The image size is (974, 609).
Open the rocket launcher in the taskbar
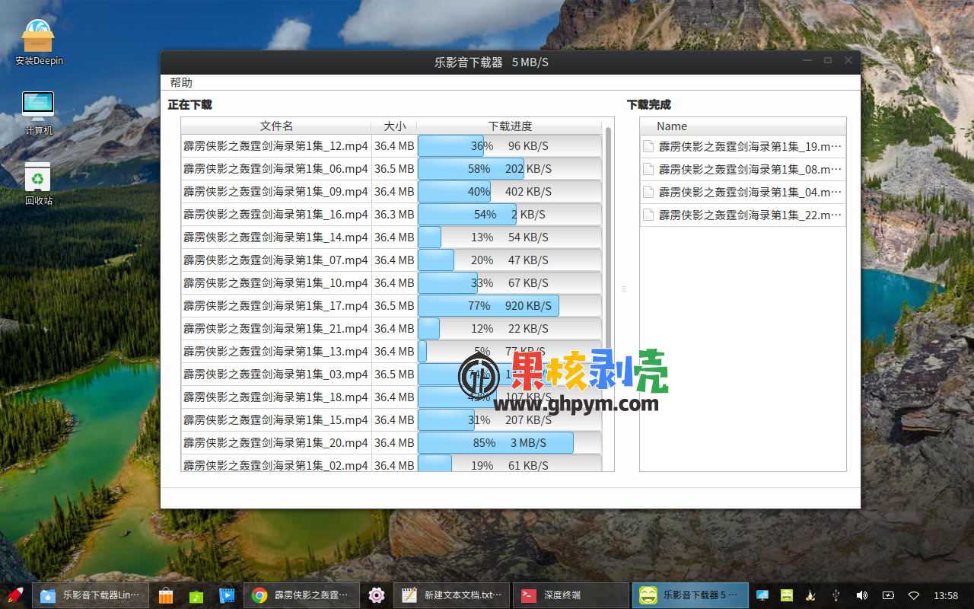click(15, 595)
